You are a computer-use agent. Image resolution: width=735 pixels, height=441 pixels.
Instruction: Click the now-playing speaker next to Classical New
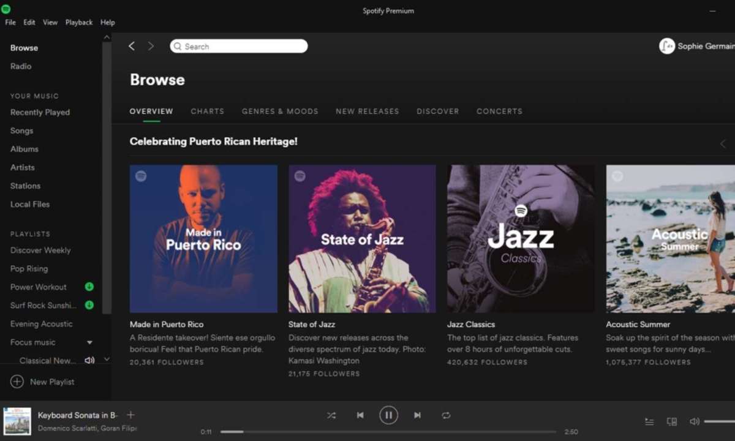[89, 360]
